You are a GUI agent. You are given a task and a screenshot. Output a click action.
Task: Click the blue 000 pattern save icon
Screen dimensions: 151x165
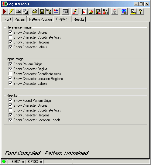coord(124,12)
